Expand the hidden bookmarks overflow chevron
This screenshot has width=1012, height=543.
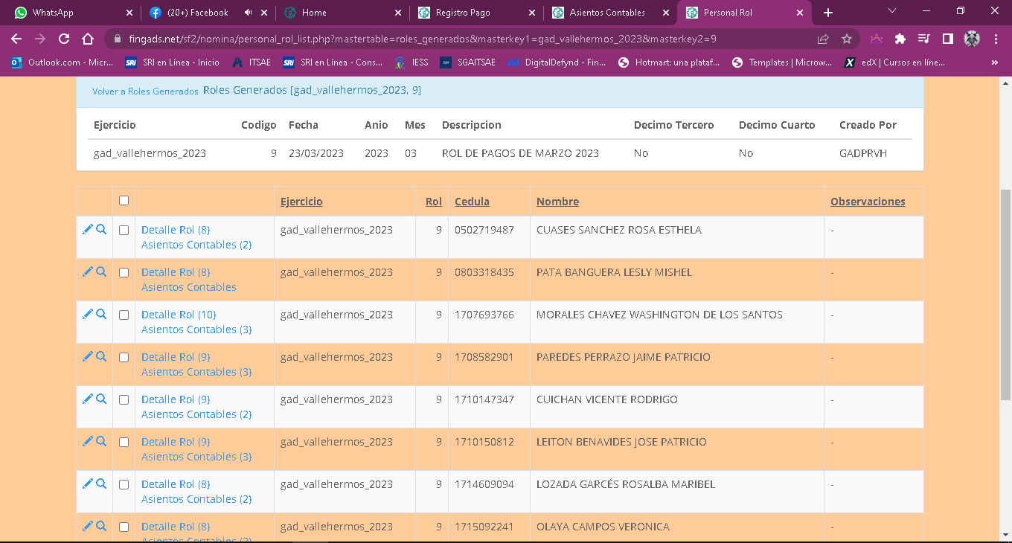(995, 62)
